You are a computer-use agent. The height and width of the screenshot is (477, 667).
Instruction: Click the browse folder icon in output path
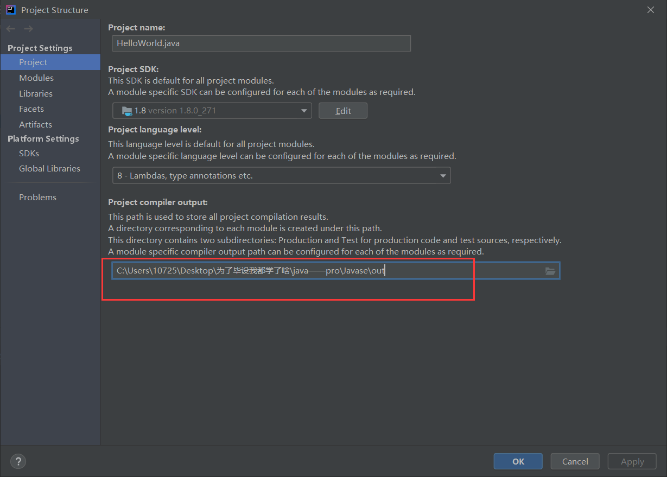point(550,271)
